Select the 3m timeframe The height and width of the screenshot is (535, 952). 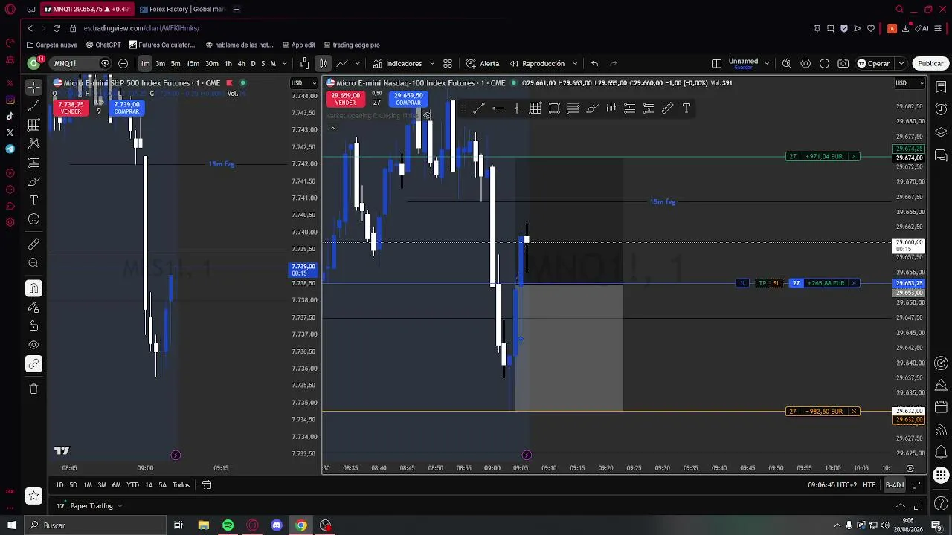tap(160, 63)
